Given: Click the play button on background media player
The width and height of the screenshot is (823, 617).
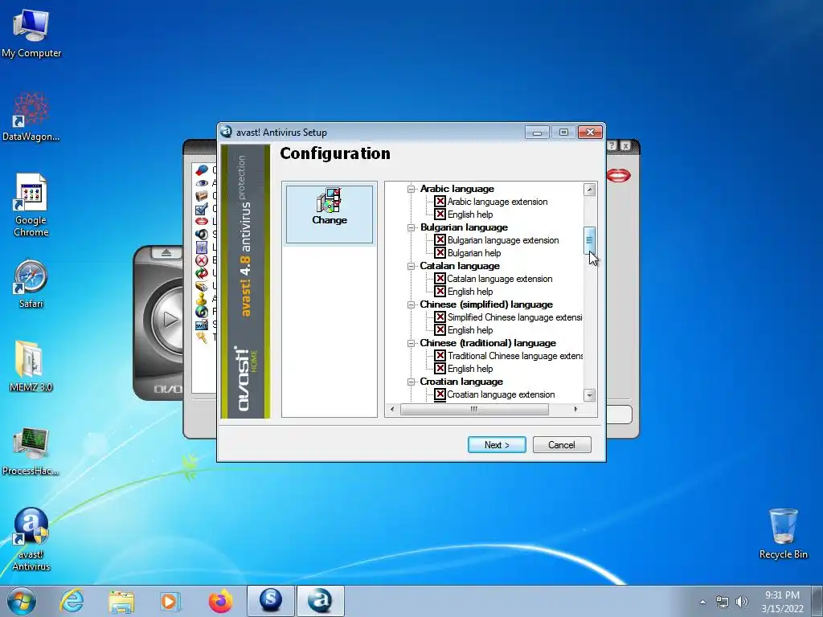Looking at the screenshot, I should [x=169, y=318].
